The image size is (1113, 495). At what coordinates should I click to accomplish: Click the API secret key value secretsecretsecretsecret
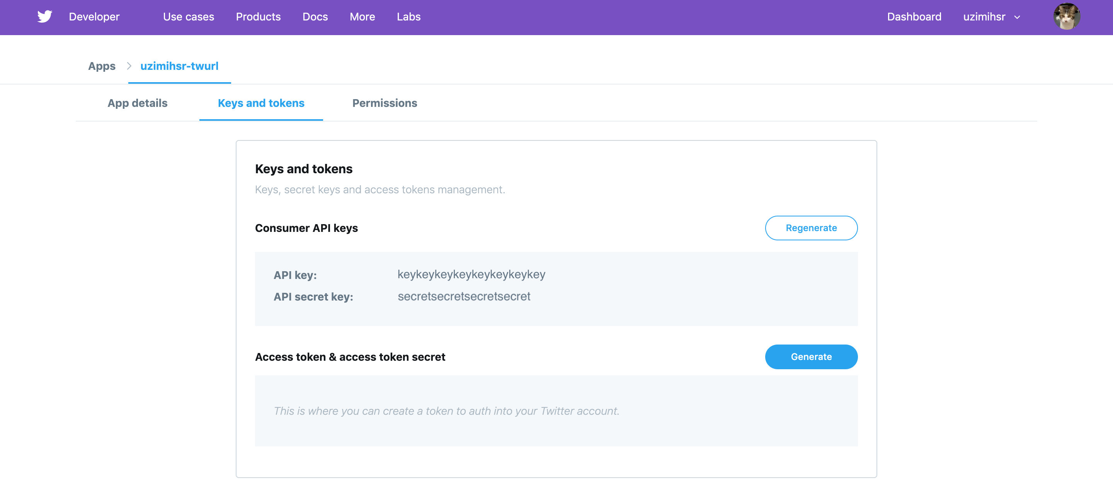click(x=464, y=296)
